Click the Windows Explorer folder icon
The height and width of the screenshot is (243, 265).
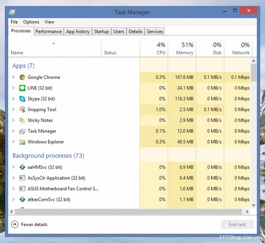click(x=22, y=142)
